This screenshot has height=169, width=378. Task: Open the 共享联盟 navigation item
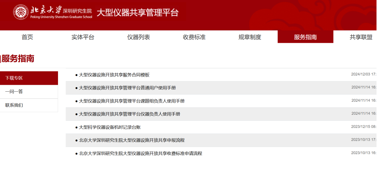pos(361,37)
